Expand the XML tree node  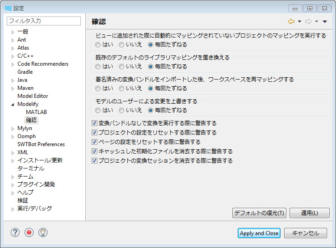point(13,153)
